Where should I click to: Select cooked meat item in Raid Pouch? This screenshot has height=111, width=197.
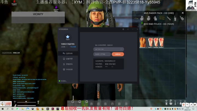pyautogui.click(x=143, y=42)
